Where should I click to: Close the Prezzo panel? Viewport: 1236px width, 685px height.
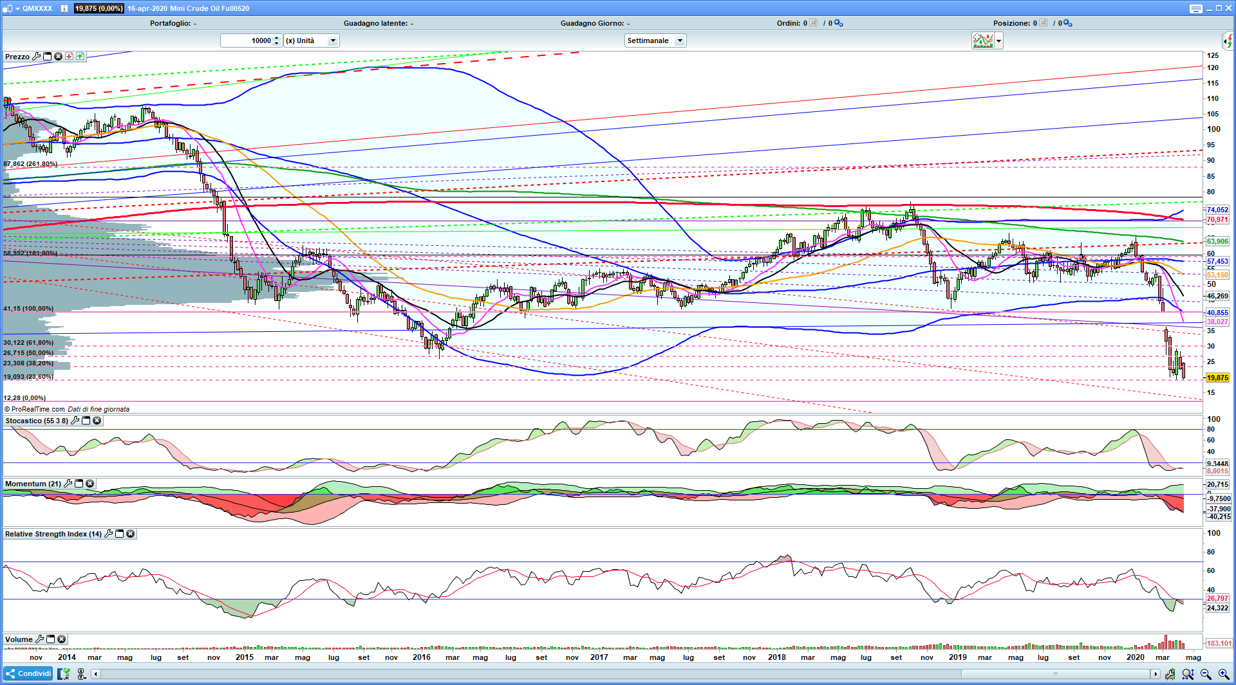click(x=58, y=57)
